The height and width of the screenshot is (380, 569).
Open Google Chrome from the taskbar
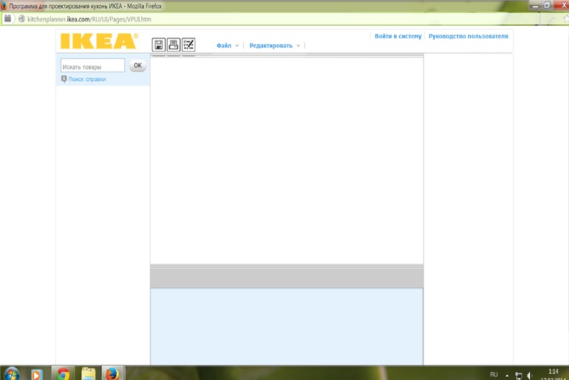point(62,374)
